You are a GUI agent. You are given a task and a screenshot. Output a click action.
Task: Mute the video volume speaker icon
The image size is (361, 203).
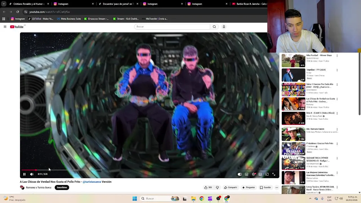pos(32,174)
